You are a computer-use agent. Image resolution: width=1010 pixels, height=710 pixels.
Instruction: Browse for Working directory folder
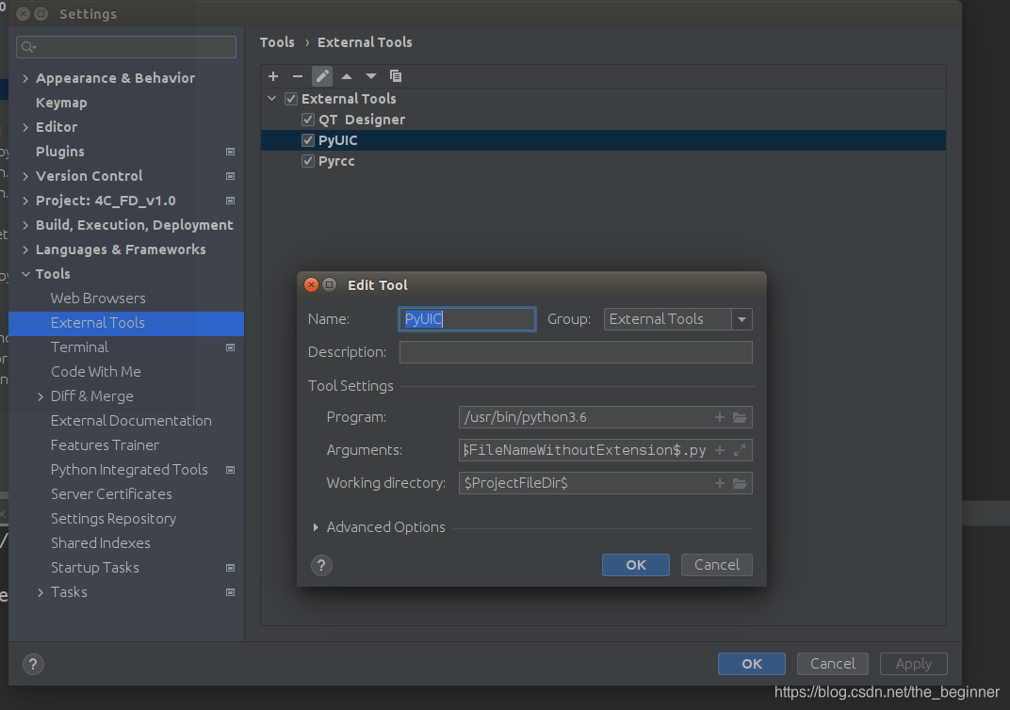pyautogui.click(x=740, y=483)
